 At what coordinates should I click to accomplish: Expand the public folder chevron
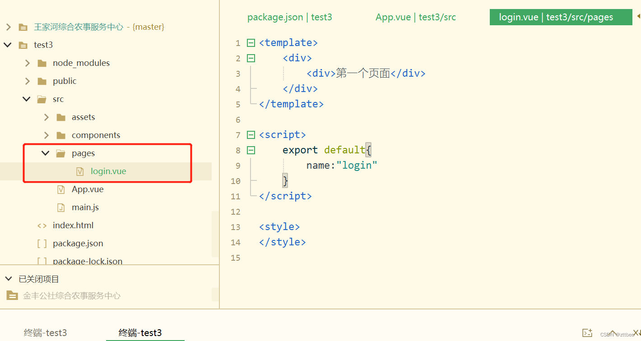tap(28, 81)
